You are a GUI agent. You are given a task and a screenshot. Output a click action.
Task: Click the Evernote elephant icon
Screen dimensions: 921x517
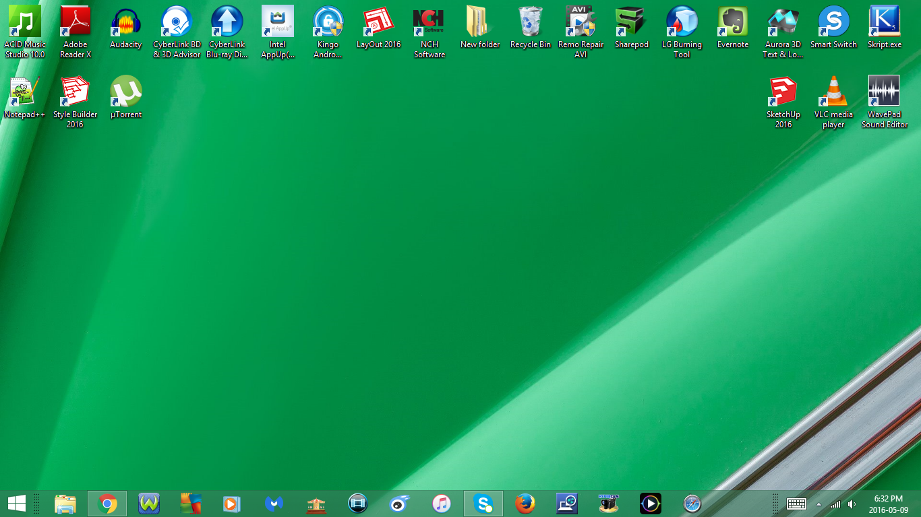coord(733,22)
